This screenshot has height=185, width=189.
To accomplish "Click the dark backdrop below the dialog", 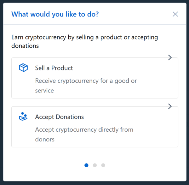I will tap(94, 183).
